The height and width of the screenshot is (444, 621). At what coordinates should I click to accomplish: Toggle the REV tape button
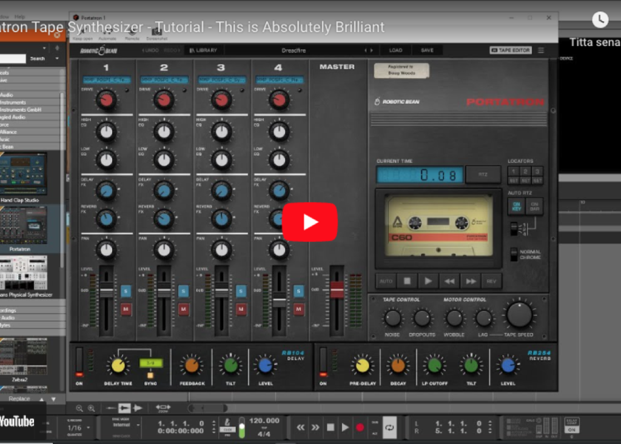click(x=491, y=281)
